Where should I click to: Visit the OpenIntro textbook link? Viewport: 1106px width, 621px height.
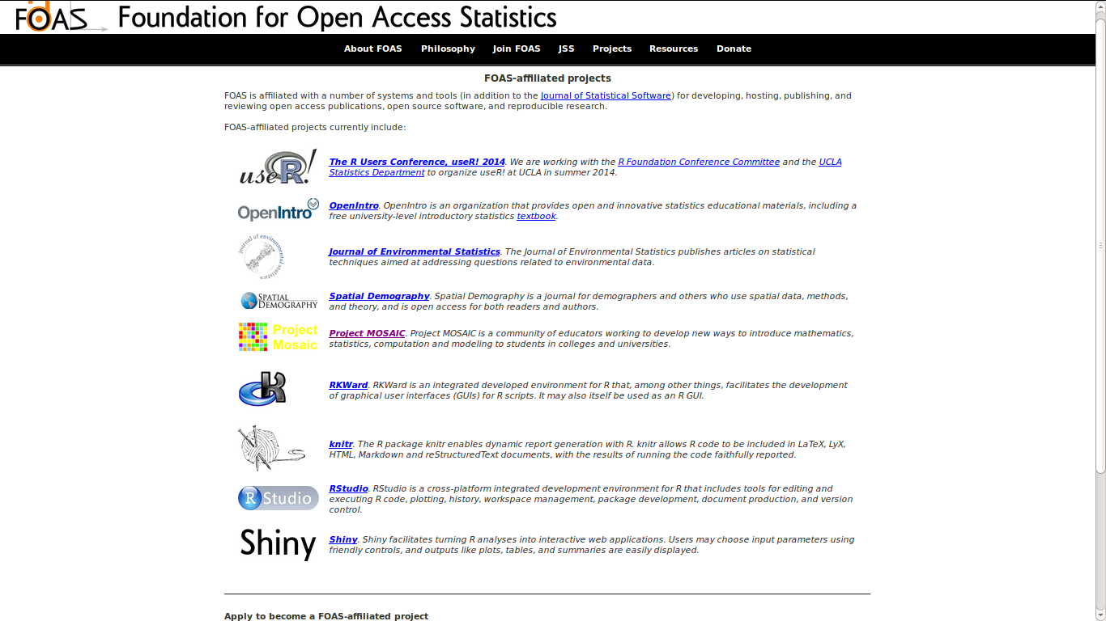[x=536, y=216]
